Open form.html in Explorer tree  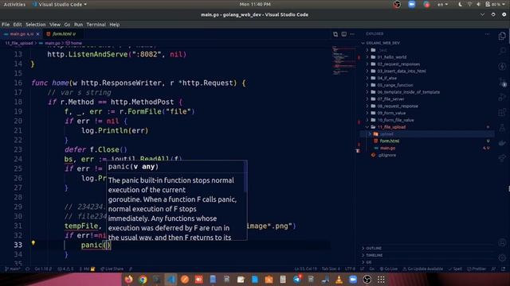390,141
